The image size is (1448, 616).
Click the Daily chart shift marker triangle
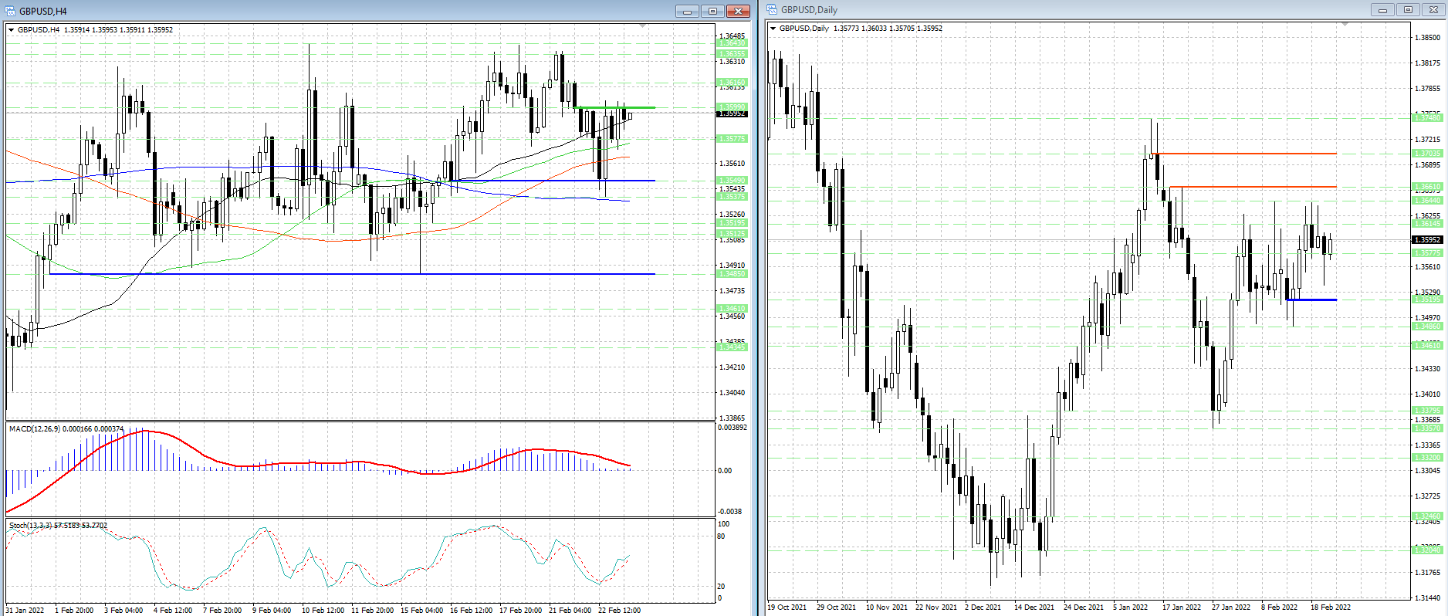[x=1345, y=25]
